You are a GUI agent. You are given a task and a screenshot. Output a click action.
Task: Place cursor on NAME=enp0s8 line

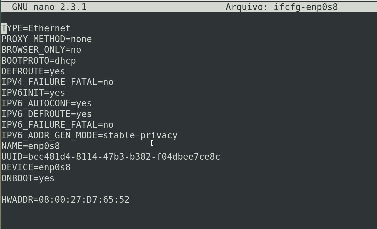31,146
